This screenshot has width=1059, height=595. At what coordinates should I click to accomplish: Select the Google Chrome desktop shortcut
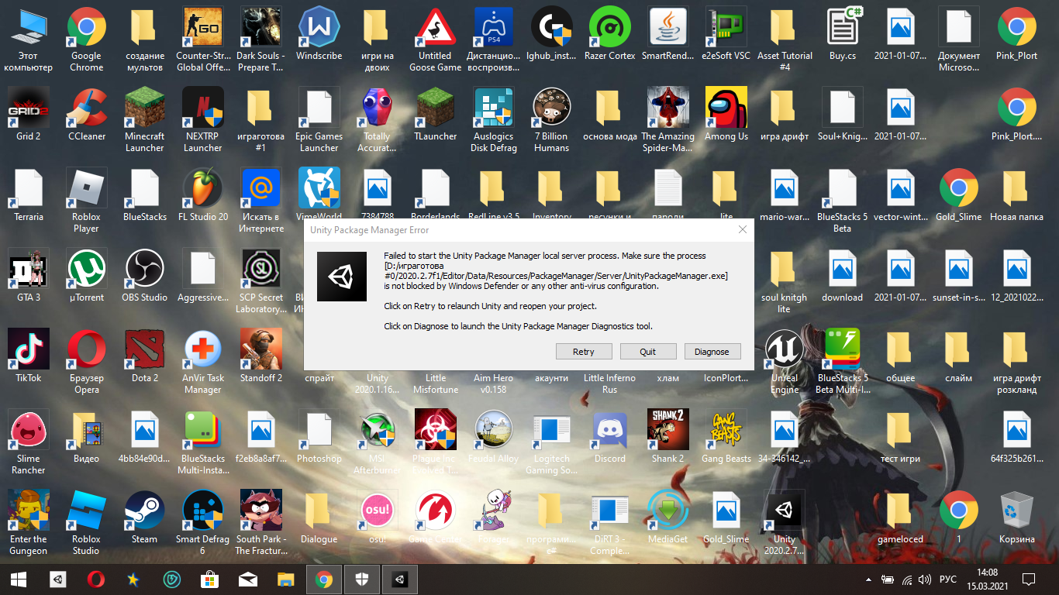coord(86,40)
